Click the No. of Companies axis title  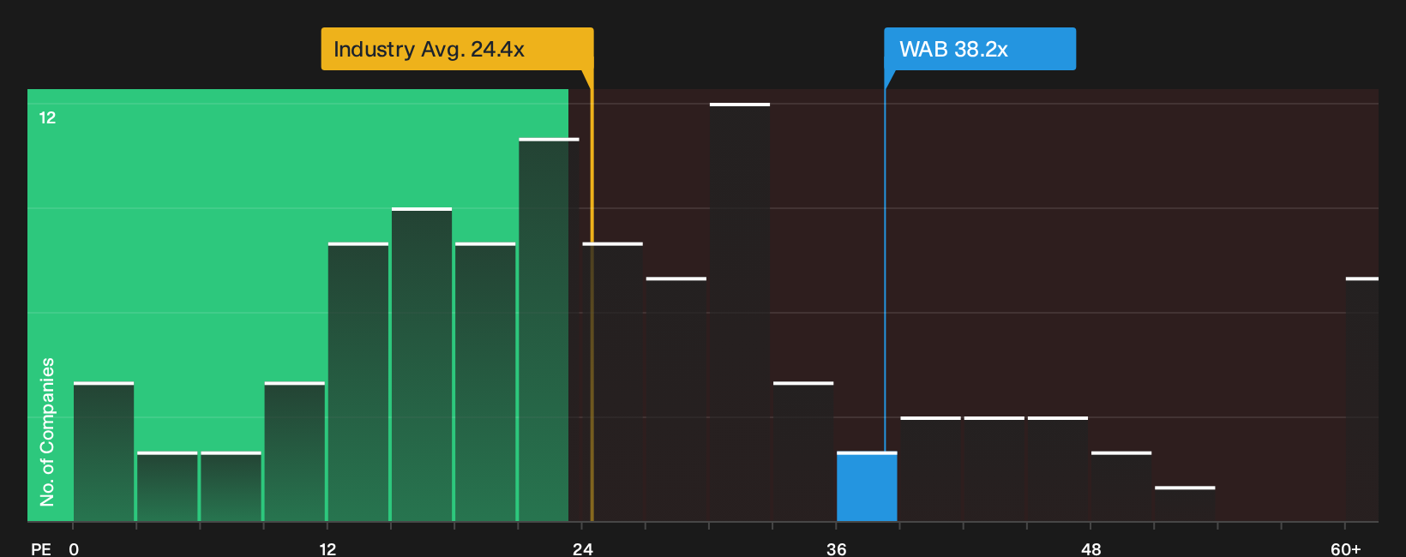[47, 431]
